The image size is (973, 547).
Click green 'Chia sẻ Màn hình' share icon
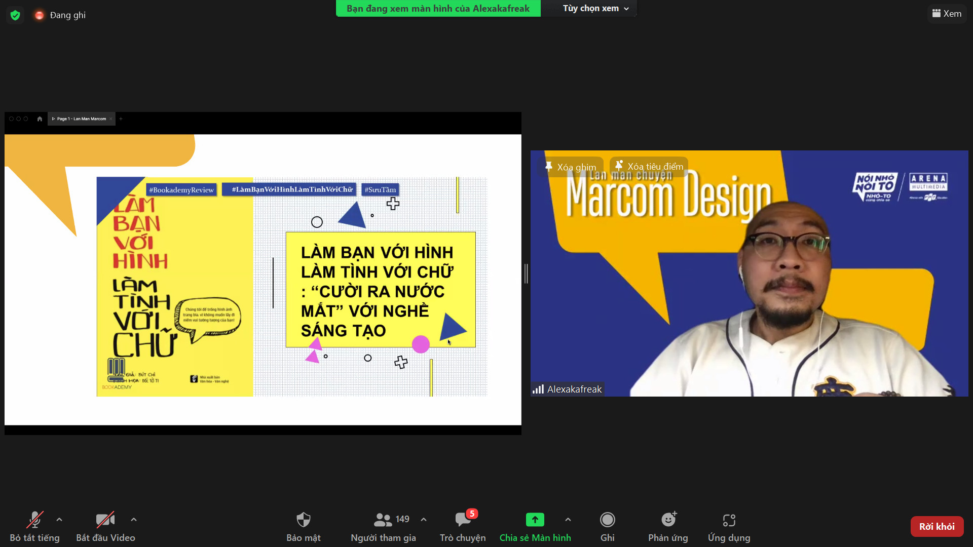click(x=535, y=520)
